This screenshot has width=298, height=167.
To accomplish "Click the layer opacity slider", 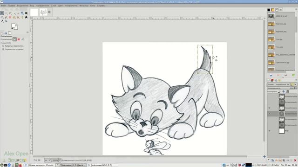I will 282,88.
